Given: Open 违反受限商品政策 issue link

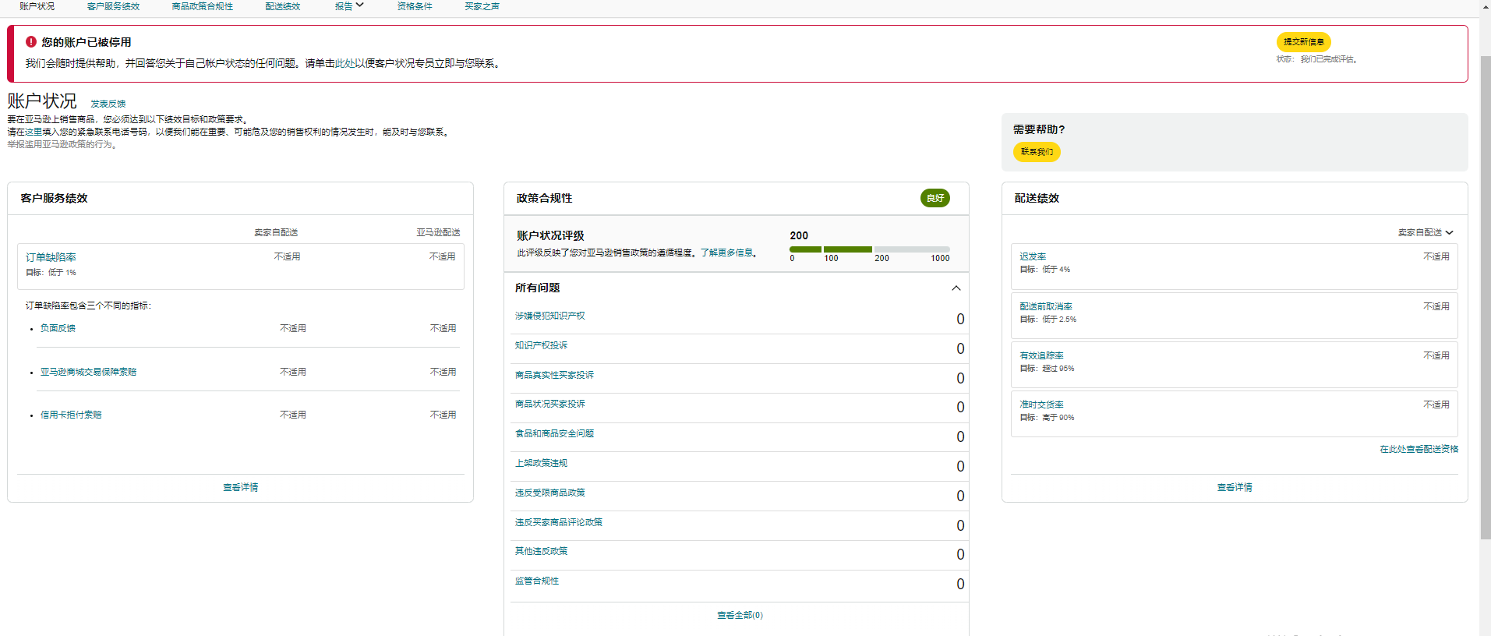Looking at the screenshot, I should point(549,493).
